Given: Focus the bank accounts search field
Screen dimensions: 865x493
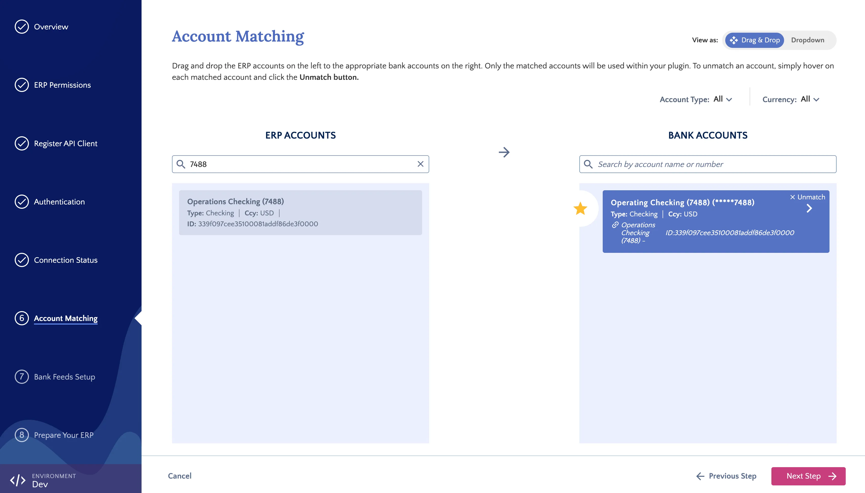Looking at the screenshot, I should tap(708, 164).
